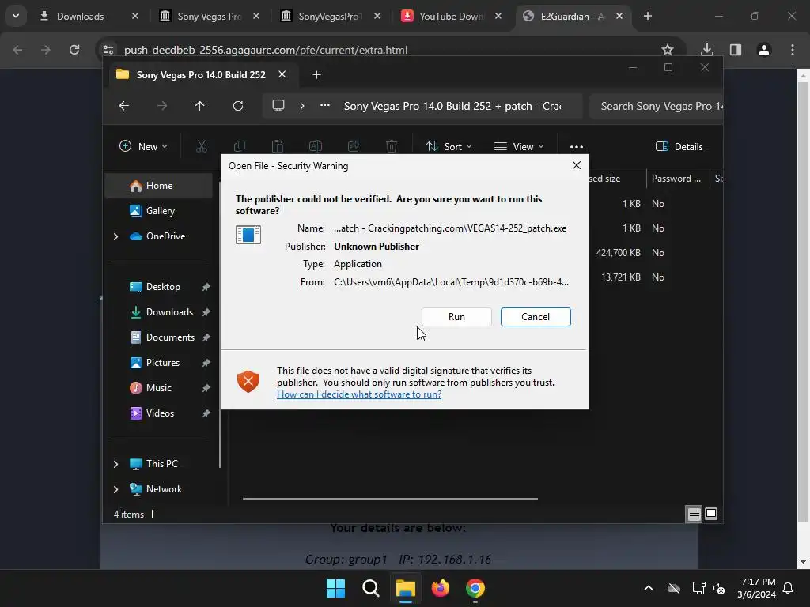Open the Windows Start menu
The height and width of the screenshot is (607, 810).
click(x=335, y=588)
